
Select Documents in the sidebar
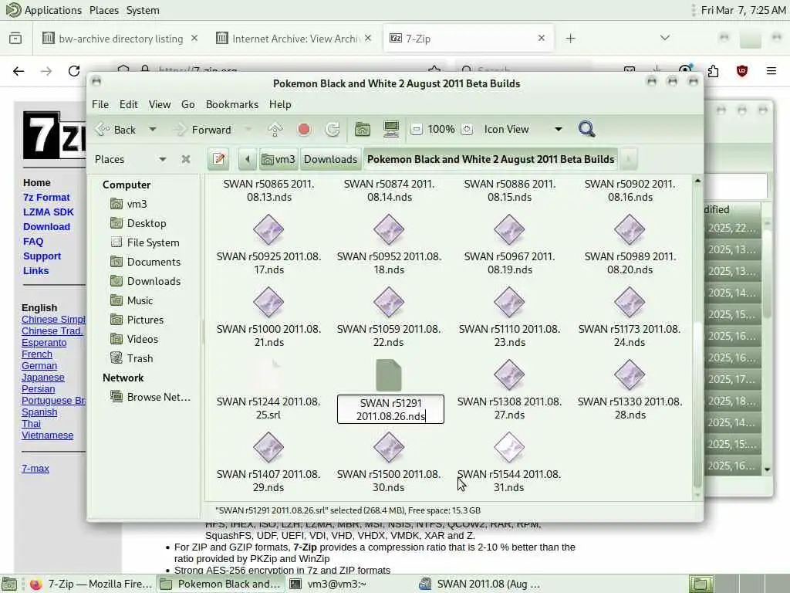tap(146, 262)
